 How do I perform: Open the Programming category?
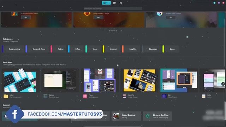pyautogui.click(x=13, y=49)
